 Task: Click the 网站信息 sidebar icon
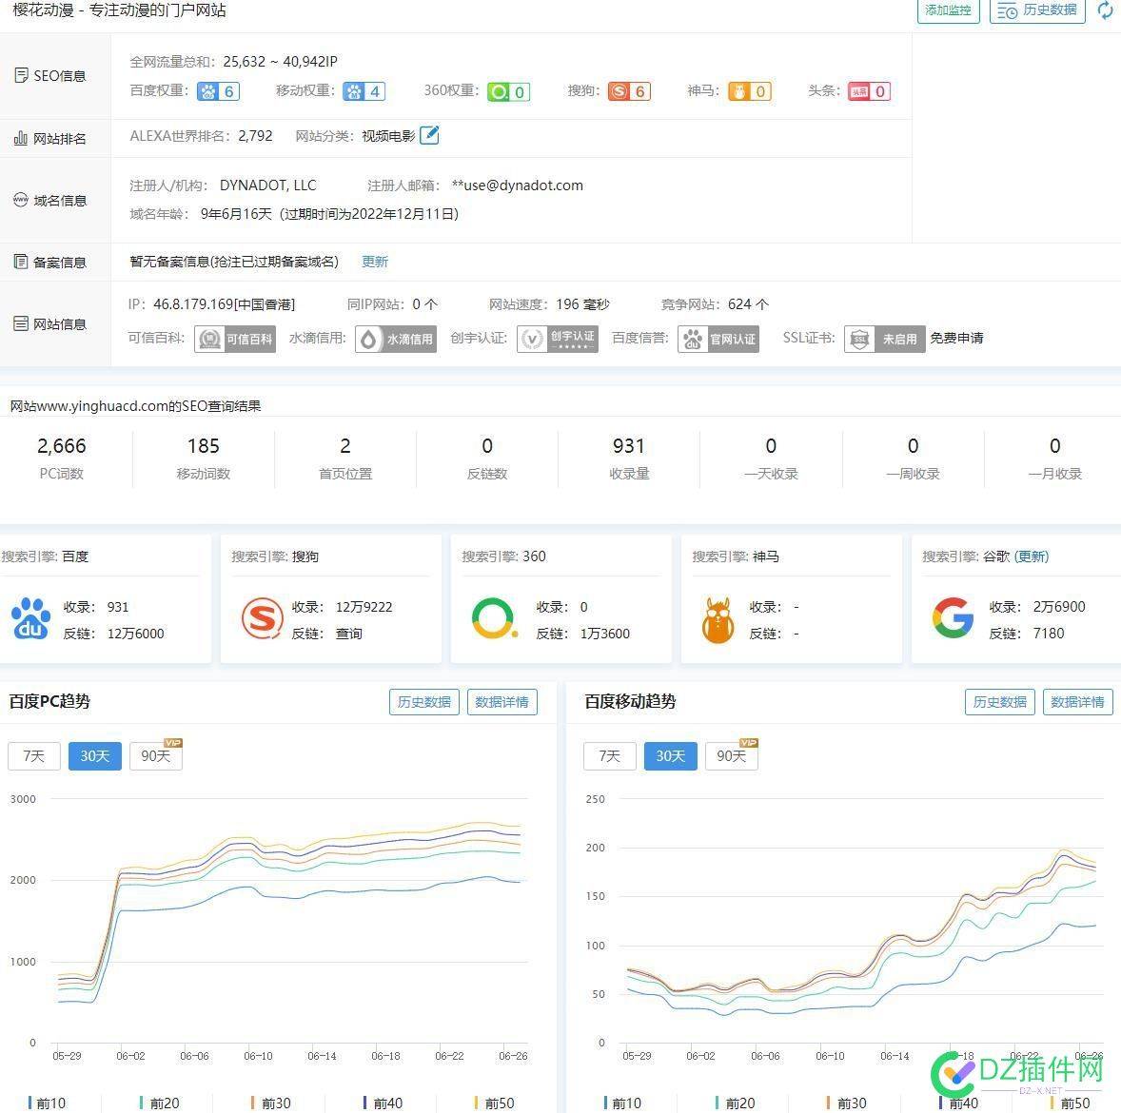tap(21, 323)
